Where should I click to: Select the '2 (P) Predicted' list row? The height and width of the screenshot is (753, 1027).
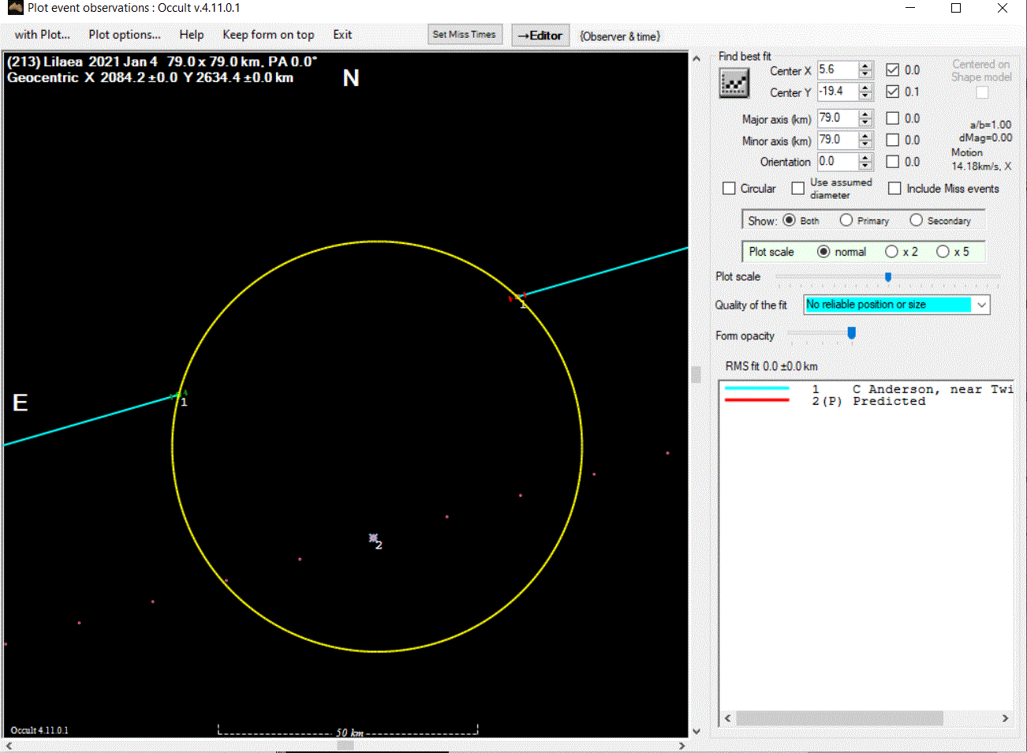867,401
